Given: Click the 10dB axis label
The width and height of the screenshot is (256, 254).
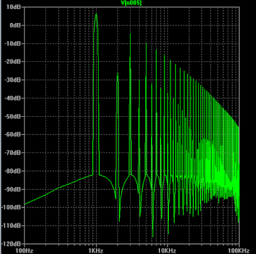Looking at the screenshot, I should click(13, 7).
